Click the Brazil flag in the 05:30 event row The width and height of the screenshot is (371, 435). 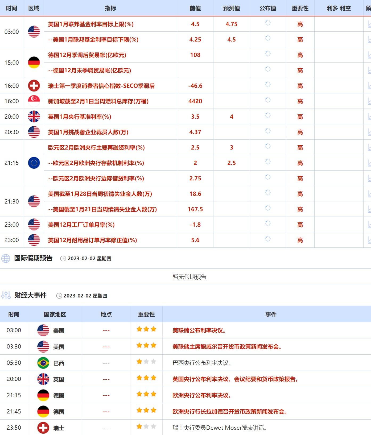click(43, 363)
